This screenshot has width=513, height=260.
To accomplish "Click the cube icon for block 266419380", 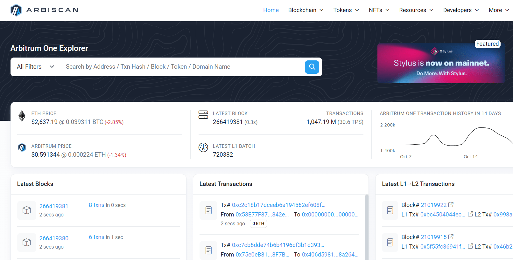I will pos(27,243).
